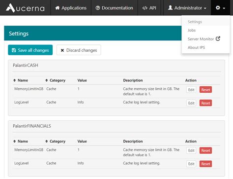233x179 pixels.
Task: Open the Documentation page
Action: point(115,8)
